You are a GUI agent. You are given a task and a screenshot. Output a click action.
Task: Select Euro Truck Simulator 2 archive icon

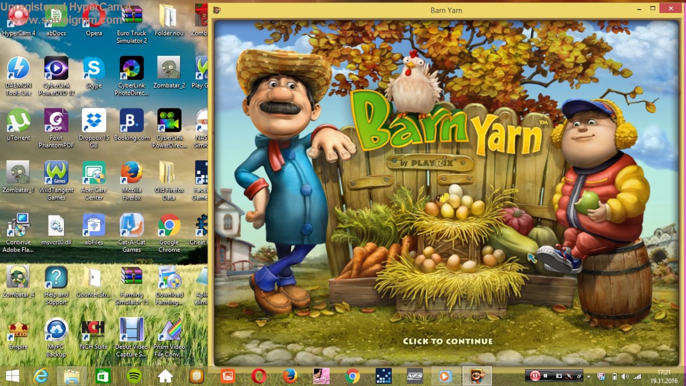click(x=132, y=24)
